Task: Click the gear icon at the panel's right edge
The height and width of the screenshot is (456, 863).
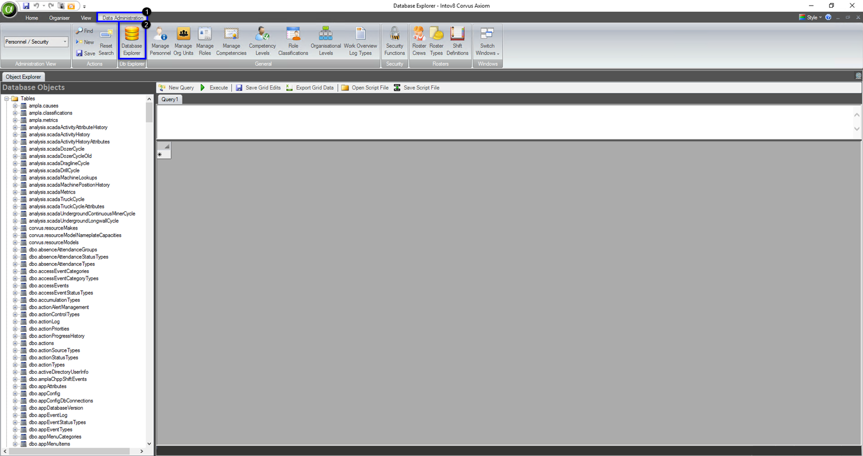Action: [859, 76]
